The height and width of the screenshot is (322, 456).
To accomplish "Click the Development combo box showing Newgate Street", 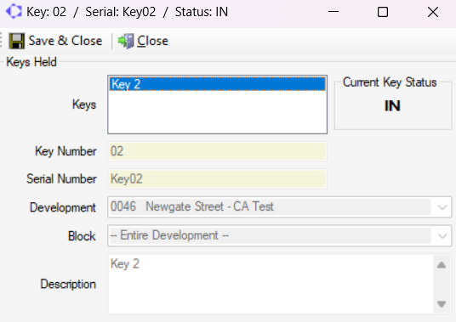I will 279,207.
